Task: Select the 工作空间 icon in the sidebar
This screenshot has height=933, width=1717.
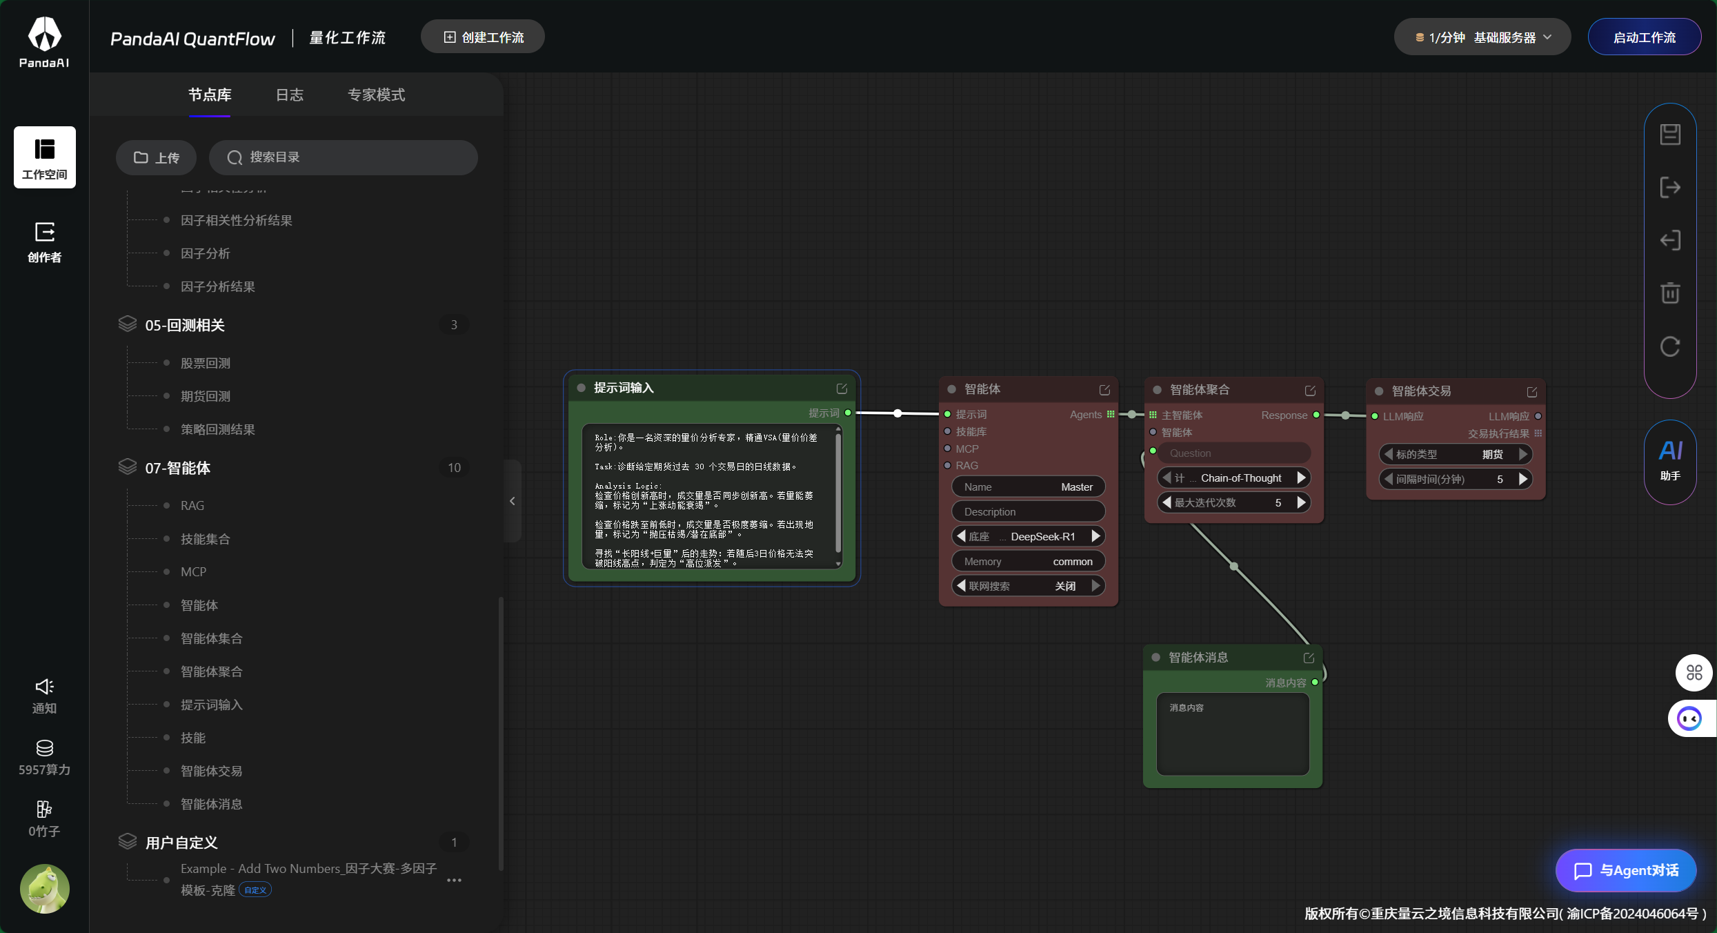Action: coord(44,157)
